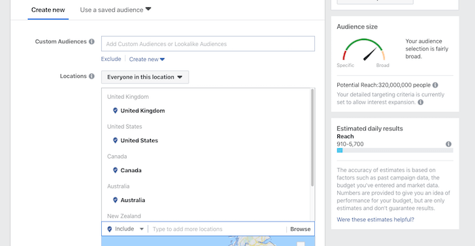Click Estimated daily results heading
Screen dimensions: 475x246
pyautogui.click(x=370, y=129)
